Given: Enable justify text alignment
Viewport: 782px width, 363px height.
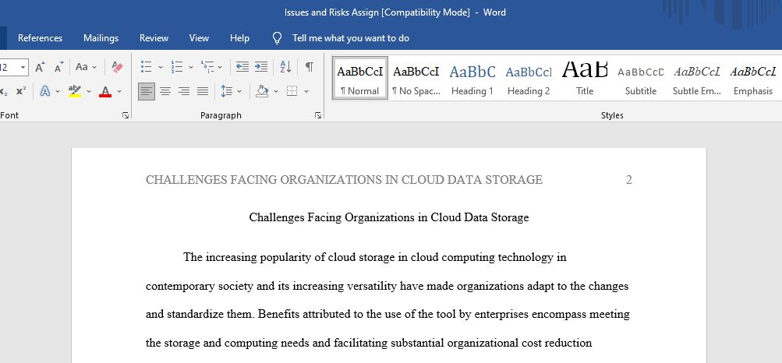Looking at the screenshot, I should click(x=203, y=91).
